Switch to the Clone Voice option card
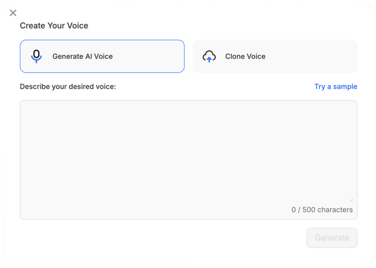The width and height of the screenshot is (376, 268). [275, 57]
